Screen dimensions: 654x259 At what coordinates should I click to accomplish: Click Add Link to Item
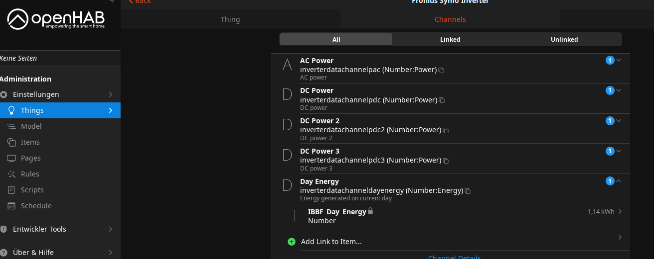(x=331, y=242)
